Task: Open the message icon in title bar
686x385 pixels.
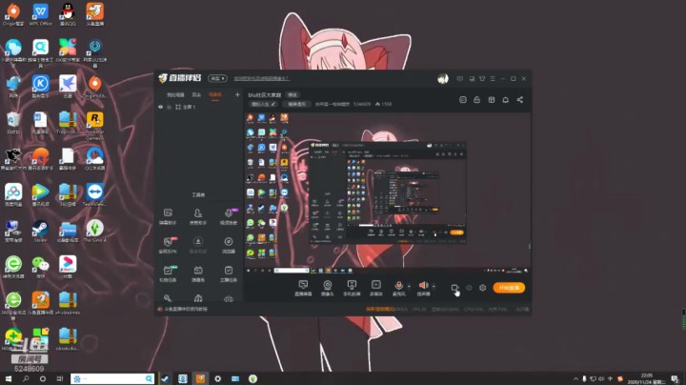Action: click(460, 79)
